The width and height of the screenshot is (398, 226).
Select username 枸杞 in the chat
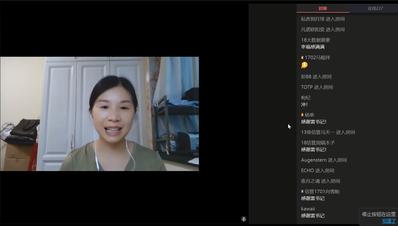[306, 98]
